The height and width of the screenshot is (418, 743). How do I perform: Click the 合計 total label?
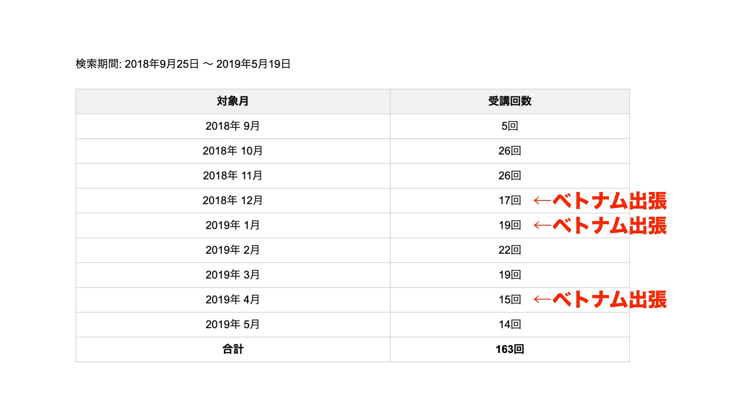point(233,349)
